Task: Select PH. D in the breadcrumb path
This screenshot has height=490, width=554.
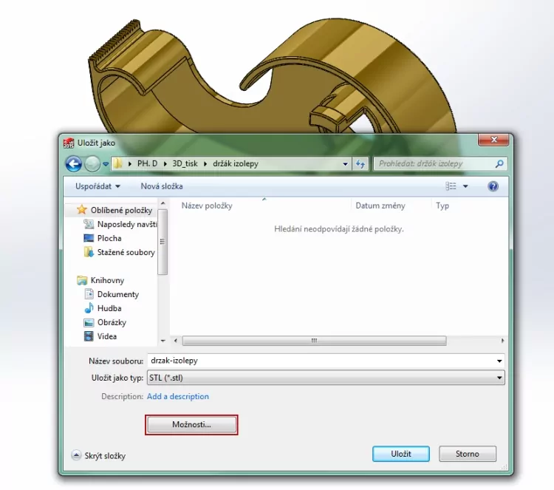Action: [147, 163]
